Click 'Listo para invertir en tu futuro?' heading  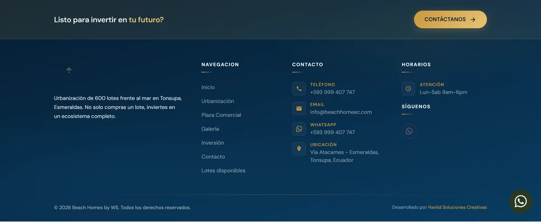point(109,20)
